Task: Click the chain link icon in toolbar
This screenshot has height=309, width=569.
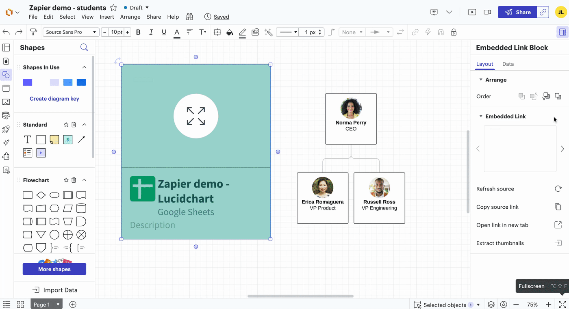Action: [415, 32]
